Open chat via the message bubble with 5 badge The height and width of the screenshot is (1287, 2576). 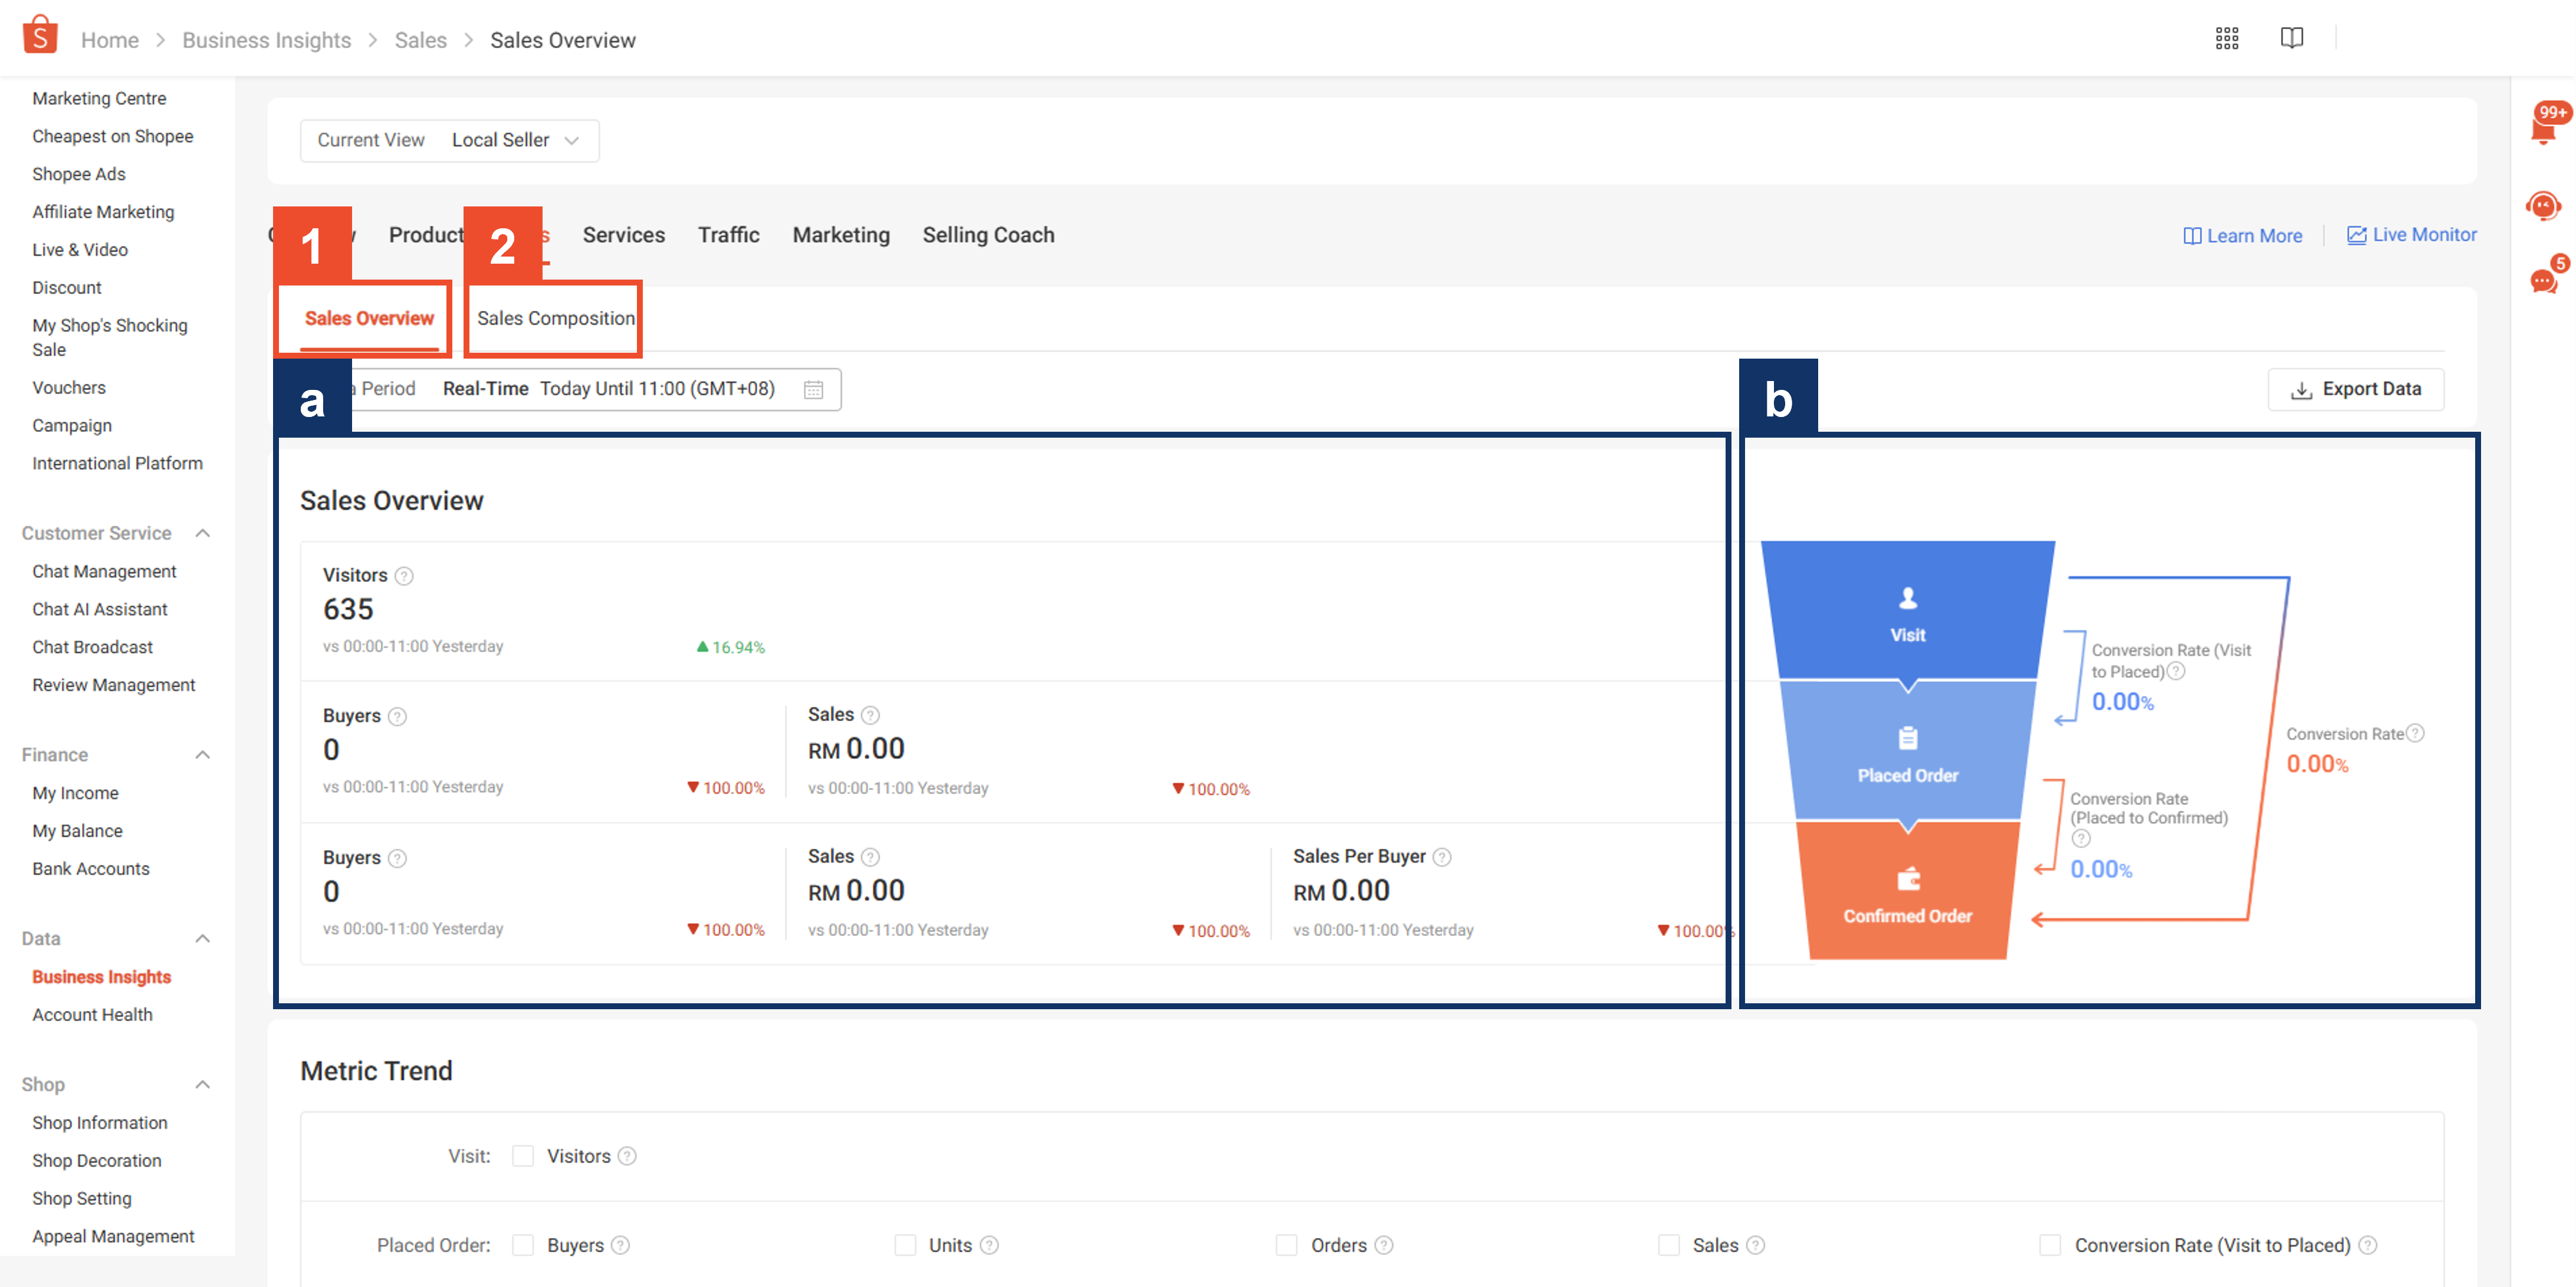[x=2545, y=280]
